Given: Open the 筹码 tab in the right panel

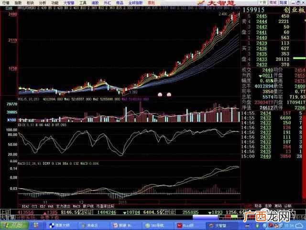Looking at the screenshot, I should coord(278,206).
